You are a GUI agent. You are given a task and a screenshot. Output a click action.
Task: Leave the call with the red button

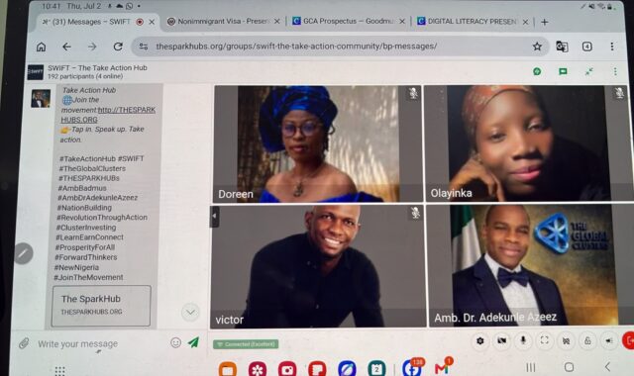(628, 340)
